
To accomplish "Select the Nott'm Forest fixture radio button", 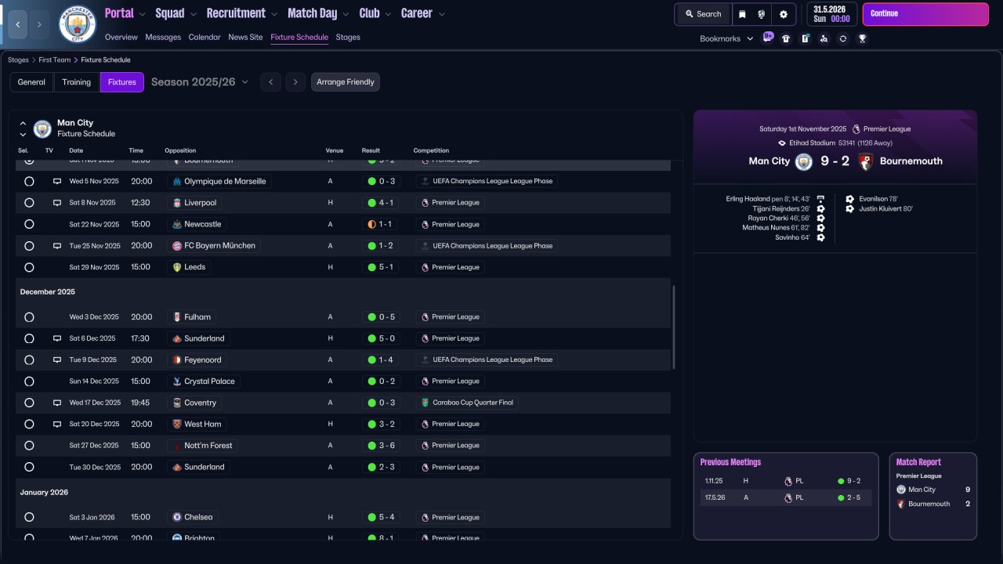I will click(x=29, y=446).
